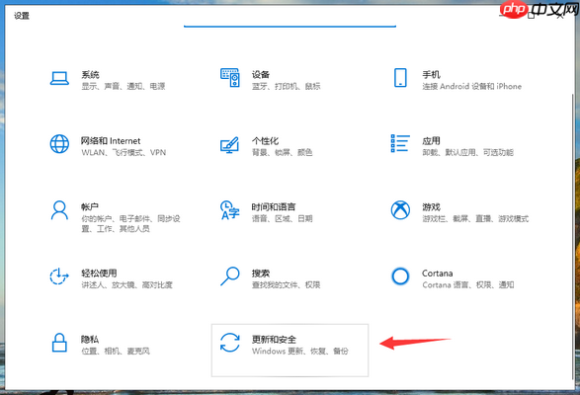The image size is (580, 395).
Task: Open the Cortana circle icon
Action: [x=400, y=276]
